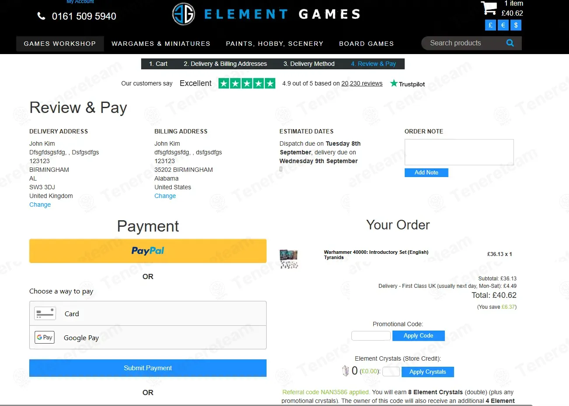This screenshot has height=406, width=569.
Task: Change the billing address
Action: (165, 196)
